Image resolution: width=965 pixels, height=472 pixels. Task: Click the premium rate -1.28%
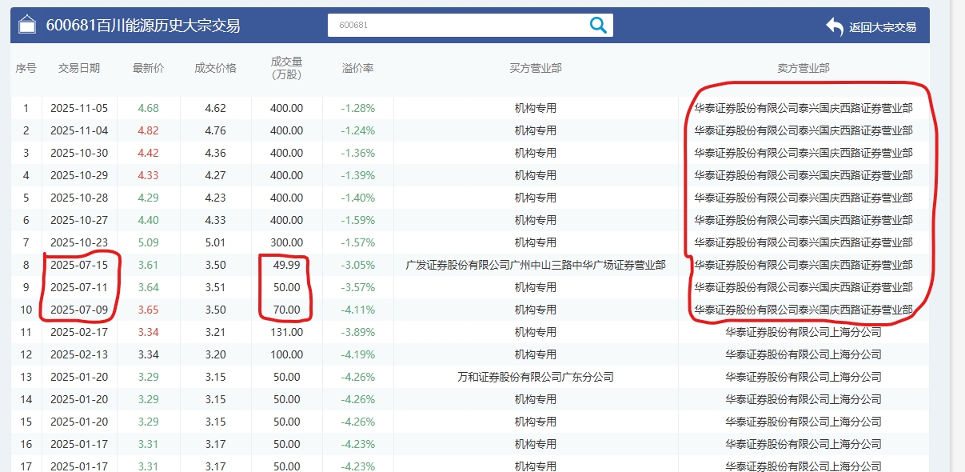tap(357, 108)
